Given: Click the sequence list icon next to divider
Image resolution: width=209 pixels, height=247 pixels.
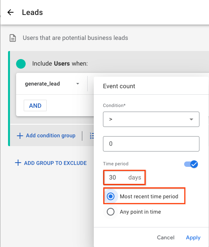Looking at the screenshot, I should coord(92,136).
